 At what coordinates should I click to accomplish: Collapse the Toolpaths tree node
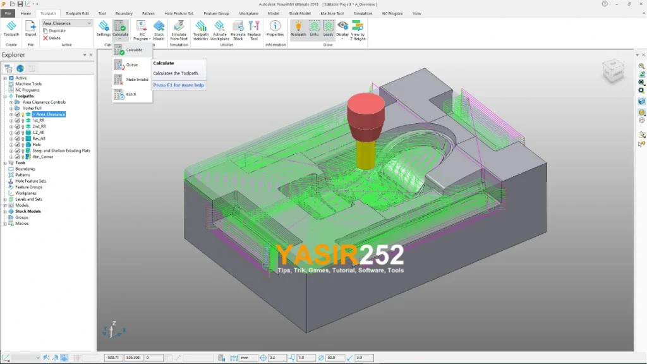pos(5,96)
